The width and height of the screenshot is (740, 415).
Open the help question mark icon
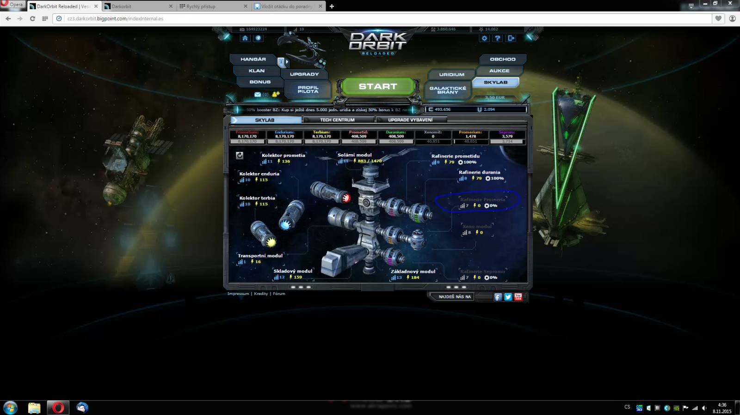(497, 38)
